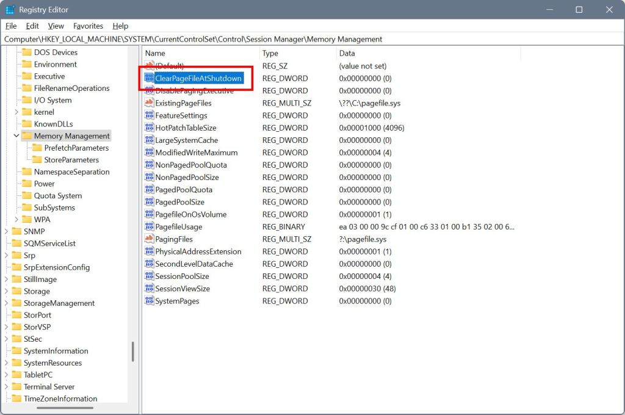Expand the WPA key
Viewport: 625px width, 415px height.
point(16,220)
